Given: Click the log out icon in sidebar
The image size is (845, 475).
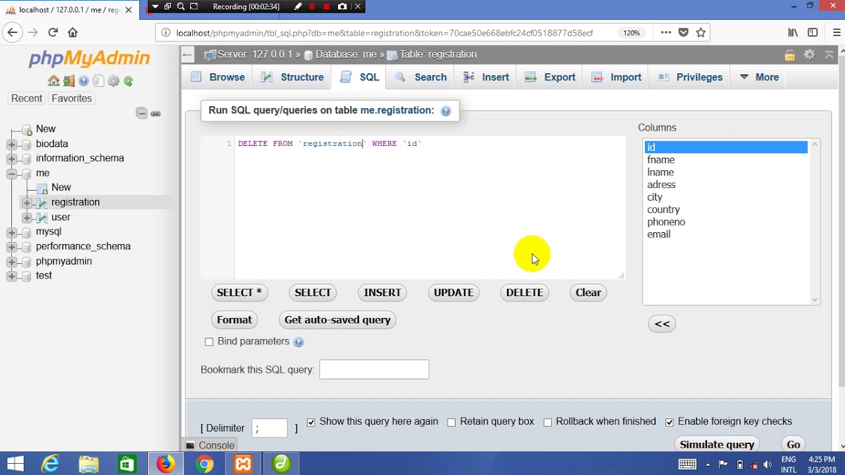Looking at the screenshot, I should (x=69, y=81).
